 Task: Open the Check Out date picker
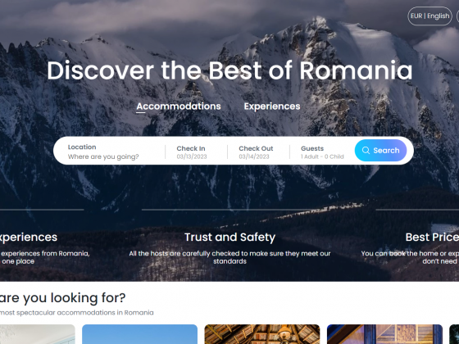tap(256, 152)
